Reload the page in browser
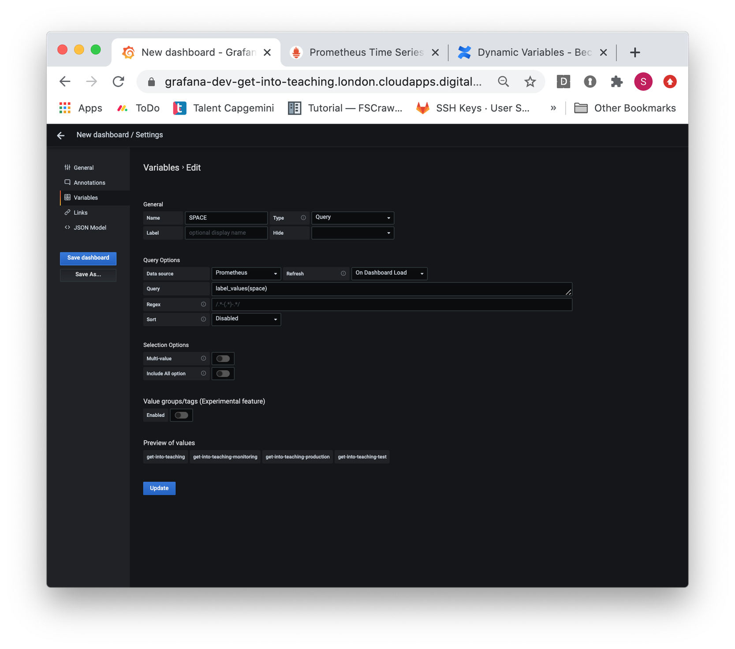This screenshot has width=735, height=649. pyautogui.click(x=118, y=82)
